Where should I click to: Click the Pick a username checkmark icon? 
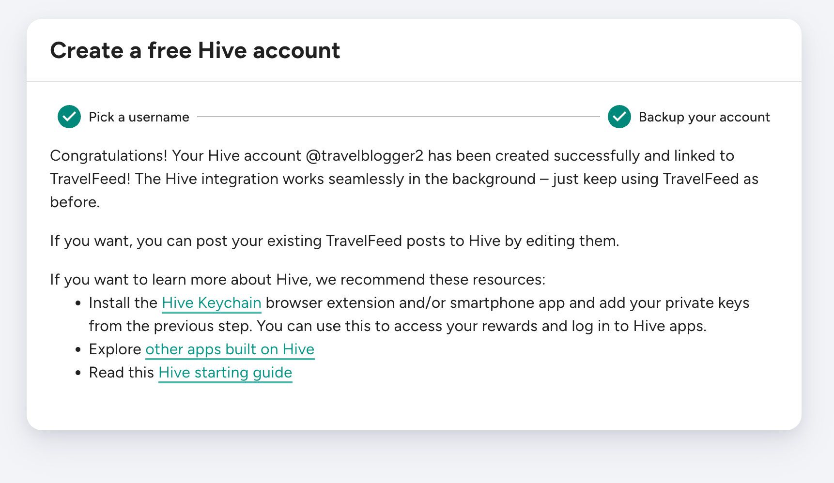tap(69, 117)
